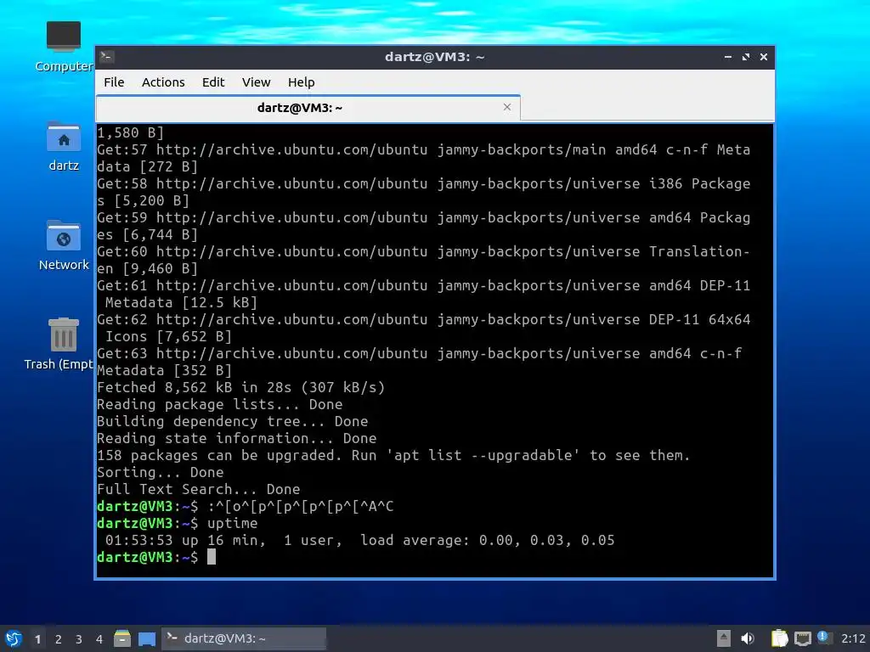Screen dimensions: 870x652
Task: Select the Network desktop icon
Action: [x=63, y=245]
